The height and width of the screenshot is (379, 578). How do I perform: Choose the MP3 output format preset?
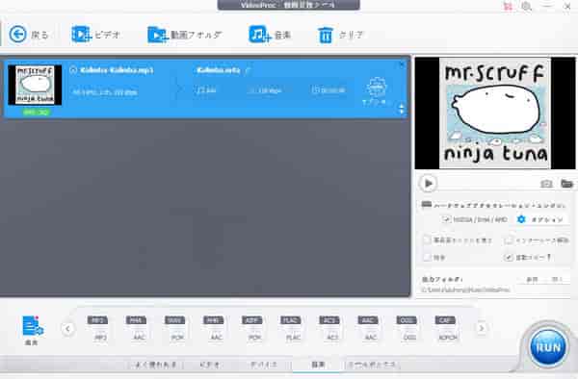coord(98,329)
